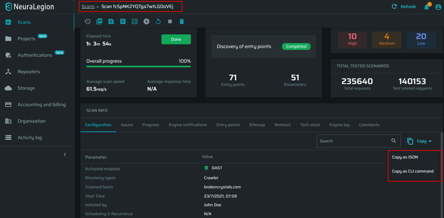Image resolution: width=444 pixels, height=218 pixels.
Task: Export the scan report as PDF
Action: pyautogui.click(x=99, y=21)
